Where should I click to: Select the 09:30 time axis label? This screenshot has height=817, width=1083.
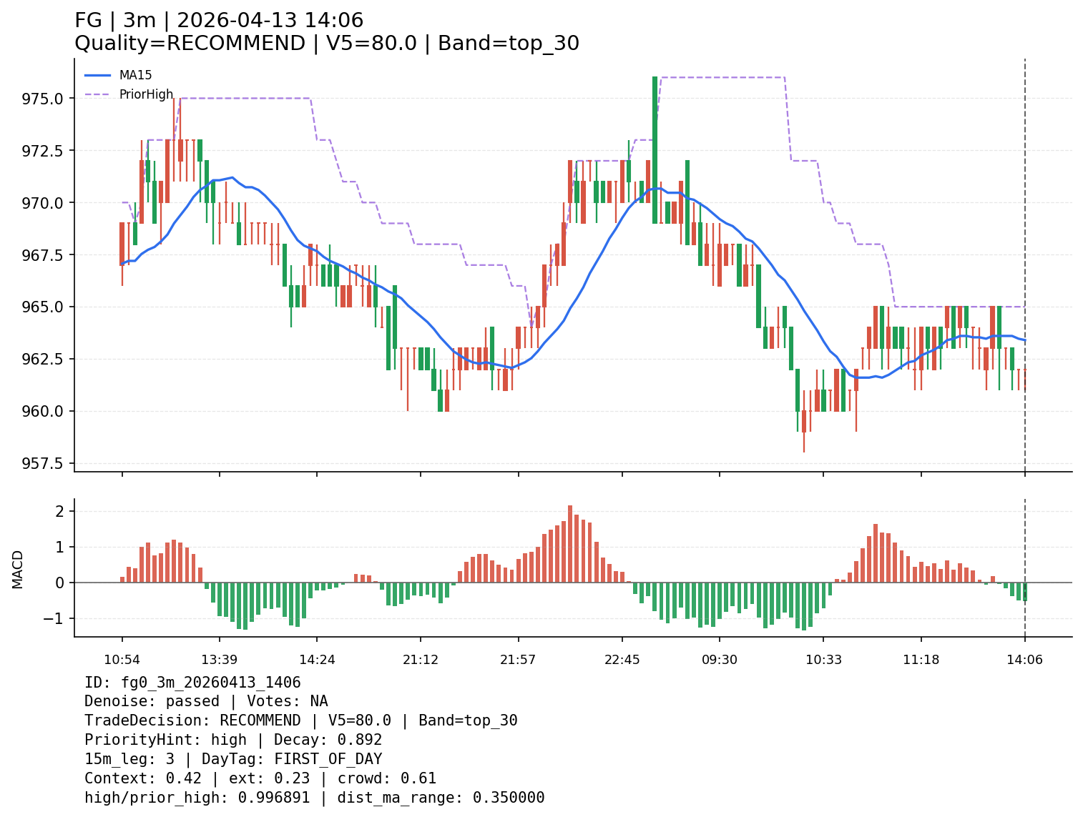point(719,660)
